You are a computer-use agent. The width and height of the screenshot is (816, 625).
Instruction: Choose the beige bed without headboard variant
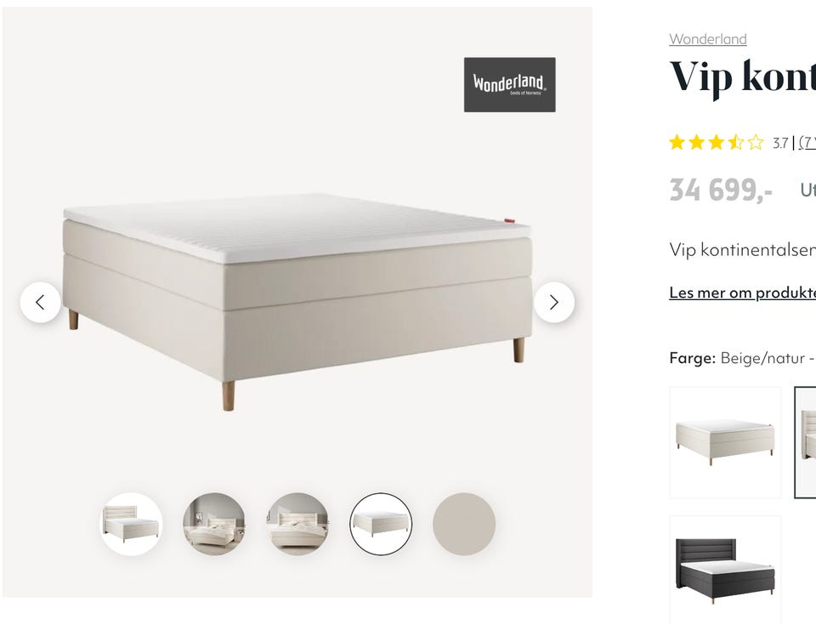click(x=725, y=442)
